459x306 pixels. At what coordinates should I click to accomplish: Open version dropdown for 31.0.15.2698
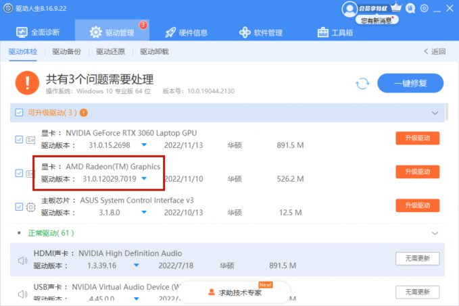pyautogui.click(x=144, y=145)
